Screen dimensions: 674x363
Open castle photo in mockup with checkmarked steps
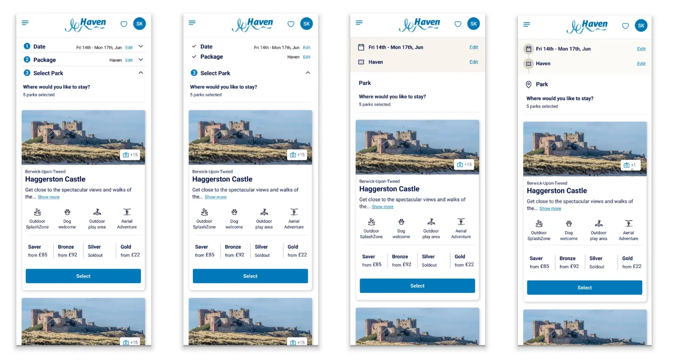tap(251, 138)
